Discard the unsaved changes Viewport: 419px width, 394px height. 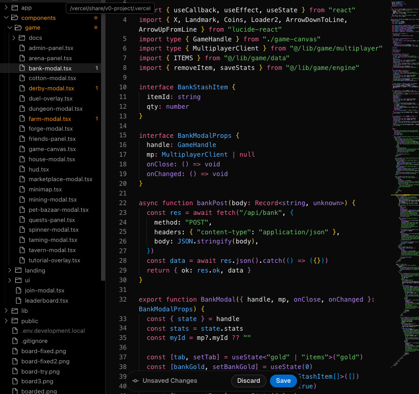point(249,381)
